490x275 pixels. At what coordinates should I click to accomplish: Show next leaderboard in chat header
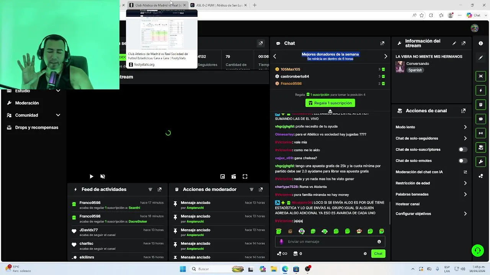point(385,56)
